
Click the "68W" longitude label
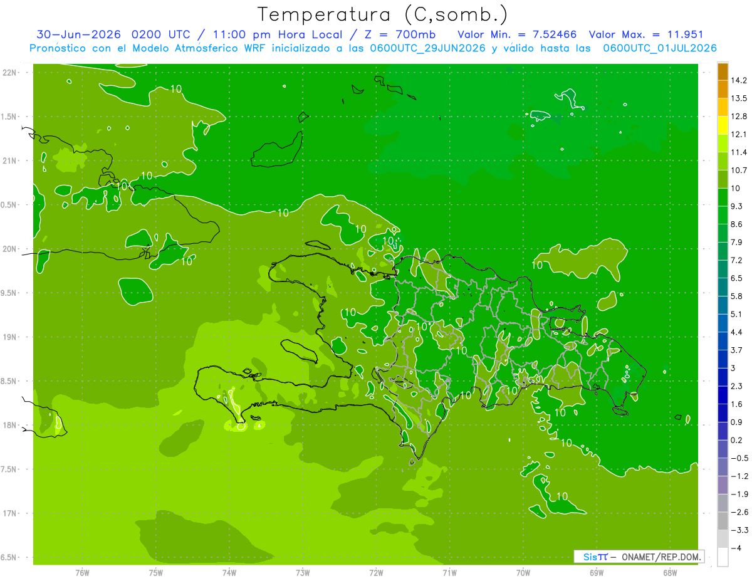tap(670, 572)
